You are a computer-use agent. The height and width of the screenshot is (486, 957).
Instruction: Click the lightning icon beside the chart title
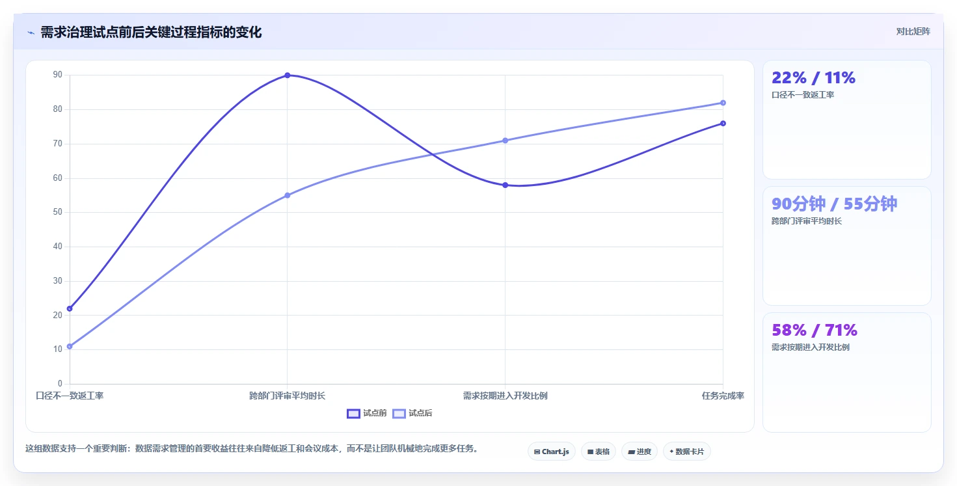[31, 33]
